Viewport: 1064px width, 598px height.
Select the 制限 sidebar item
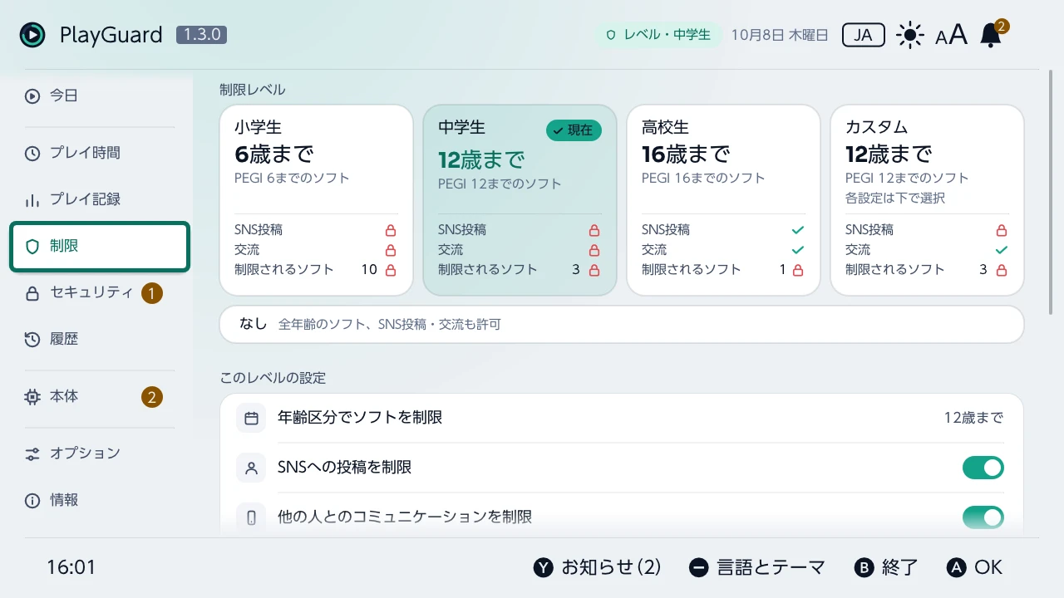(x=100, y=246)
